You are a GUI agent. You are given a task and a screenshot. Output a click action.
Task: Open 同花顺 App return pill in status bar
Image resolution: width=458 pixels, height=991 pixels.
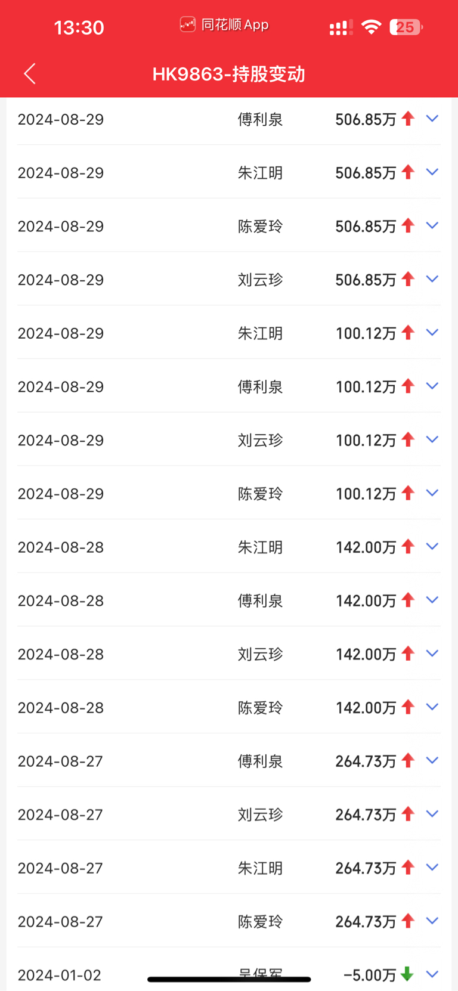pos(224,25)
